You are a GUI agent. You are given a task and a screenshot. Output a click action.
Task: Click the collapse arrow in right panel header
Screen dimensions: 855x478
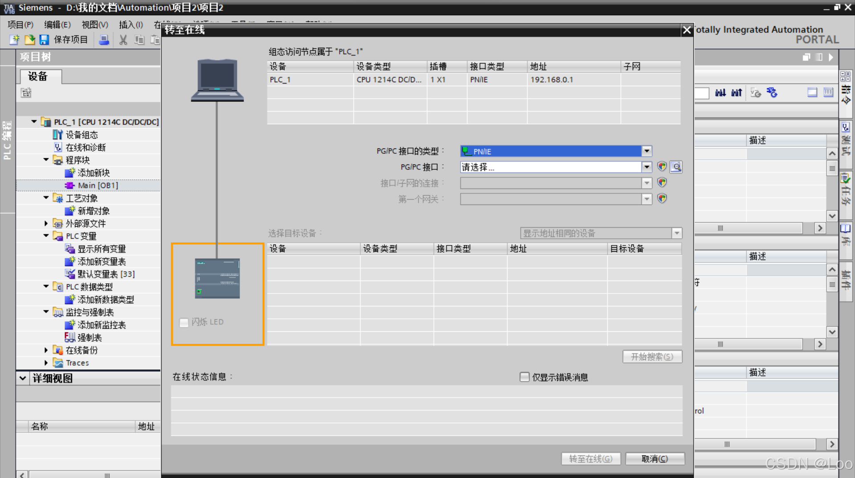coord(831,57)
